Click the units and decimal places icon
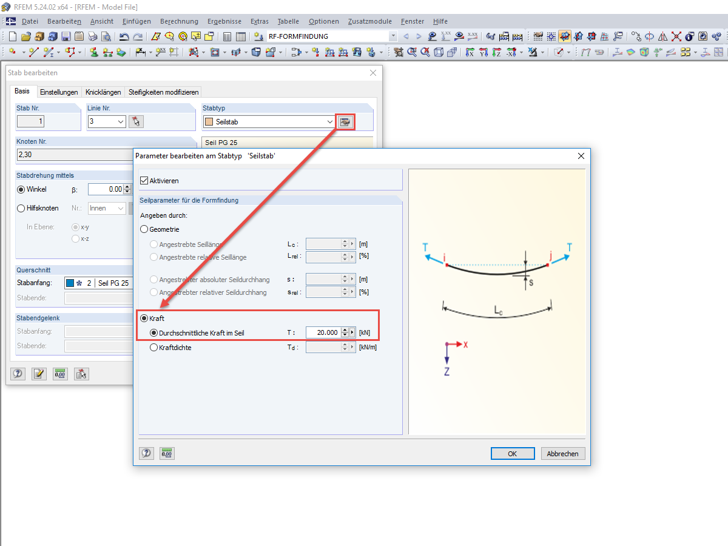This screenshot has width=728, height=546. tap(167, 453)
